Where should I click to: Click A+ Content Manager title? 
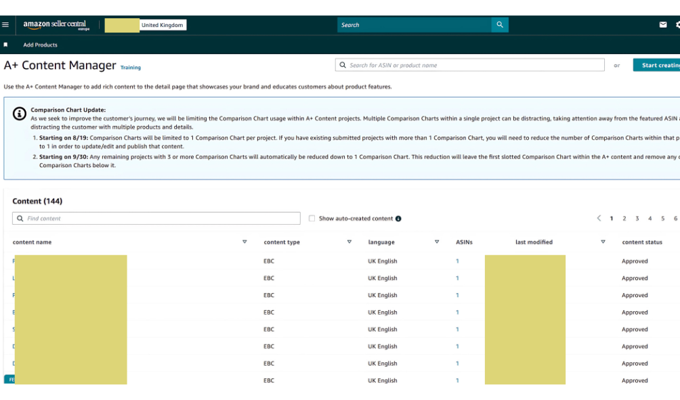pos(60,66)
